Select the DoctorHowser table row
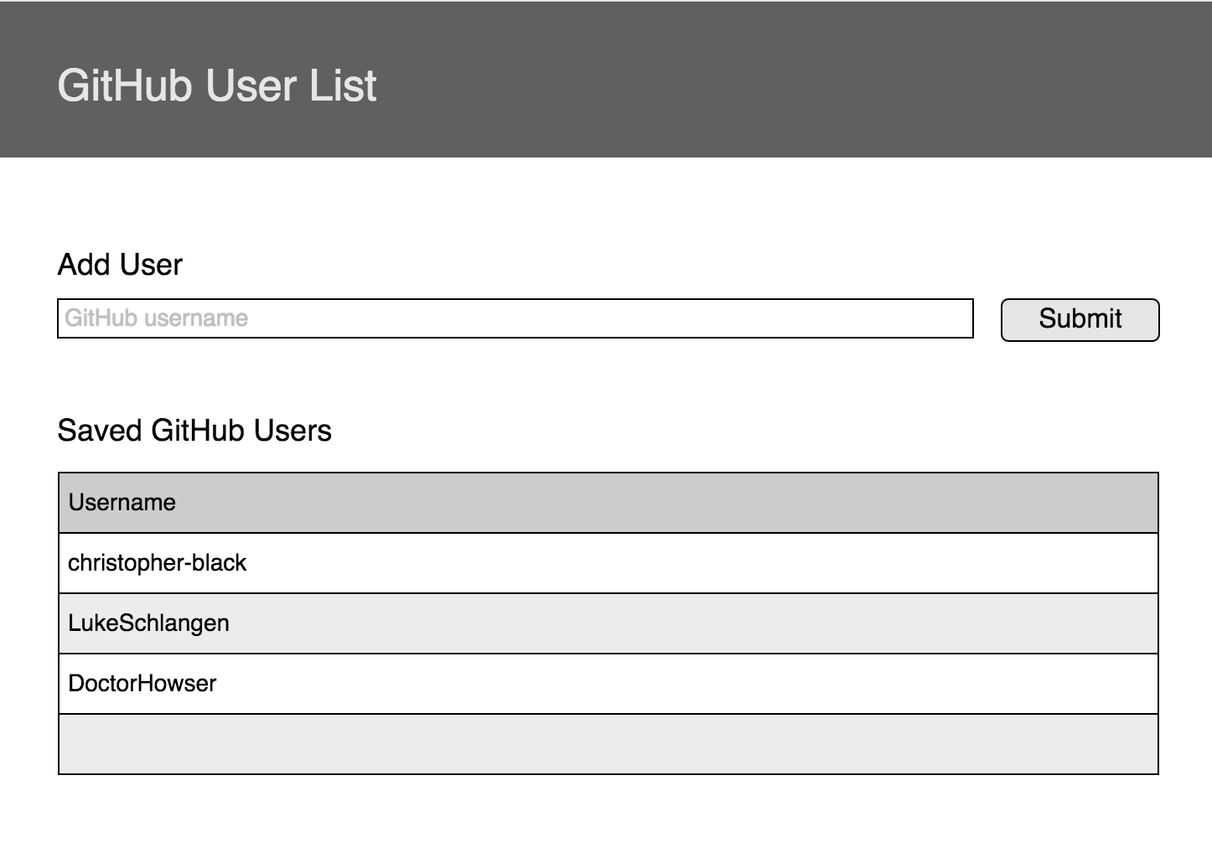The width and height of the screenshot is (1212, 853). 608,684
